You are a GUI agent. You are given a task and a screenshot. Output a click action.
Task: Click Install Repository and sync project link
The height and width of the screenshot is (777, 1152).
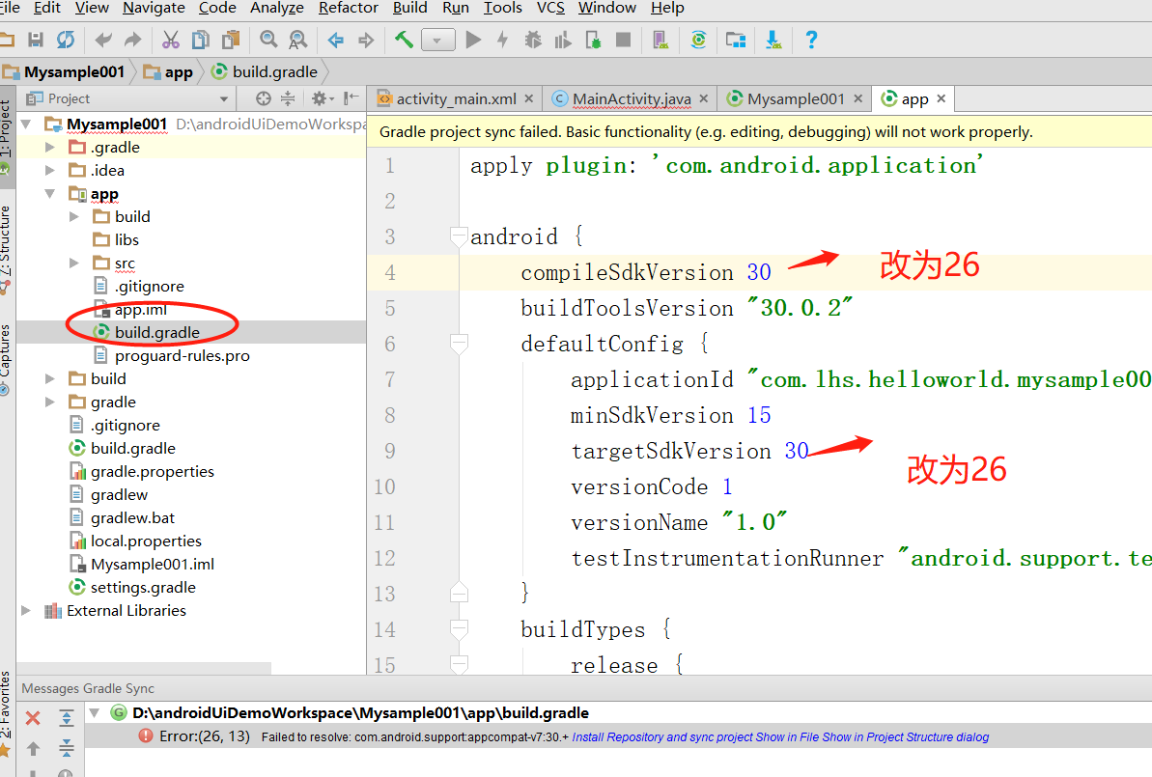[x=662, y=736]
